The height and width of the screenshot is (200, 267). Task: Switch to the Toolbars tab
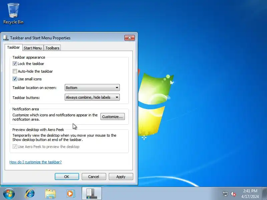coord(52,48)
